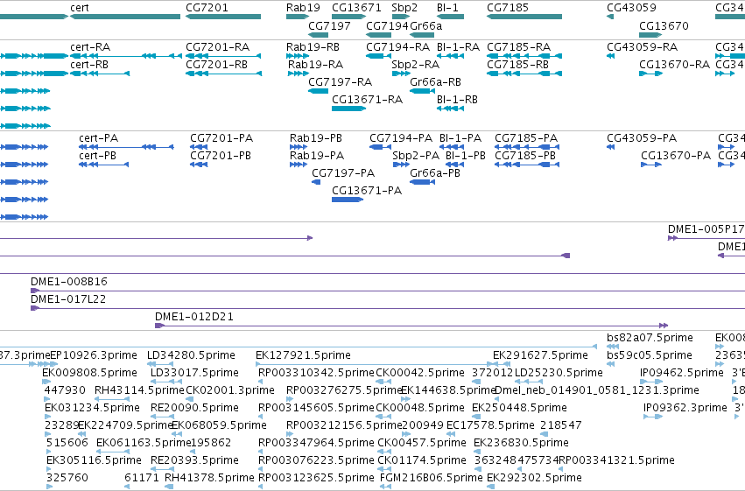
Task: Select the cert-RB transcript label
Action: (89, 65)
